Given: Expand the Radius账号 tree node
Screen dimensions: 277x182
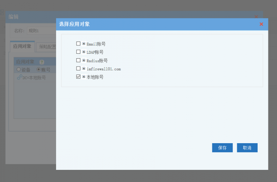Looking at the screenshot, I should pos(84,60).
